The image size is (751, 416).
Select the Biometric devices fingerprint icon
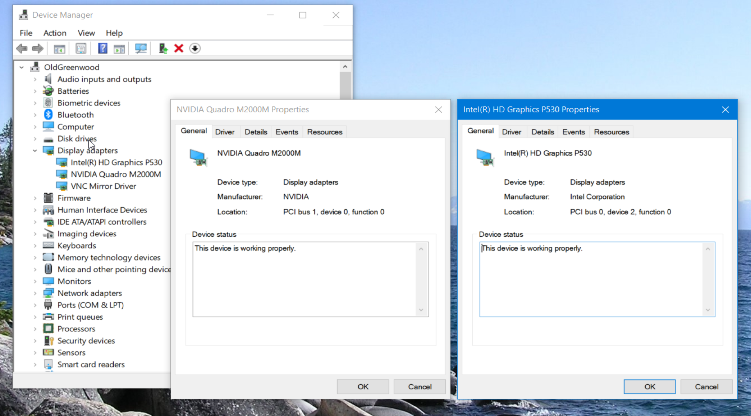pos(48,103)
